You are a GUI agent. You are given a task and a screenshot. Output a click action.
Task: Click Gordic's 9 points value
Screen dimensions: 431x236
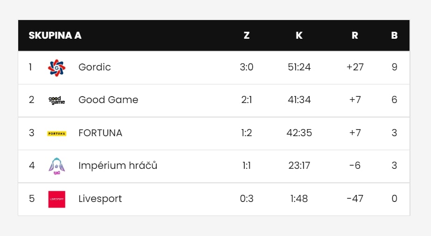pos(394,67)
